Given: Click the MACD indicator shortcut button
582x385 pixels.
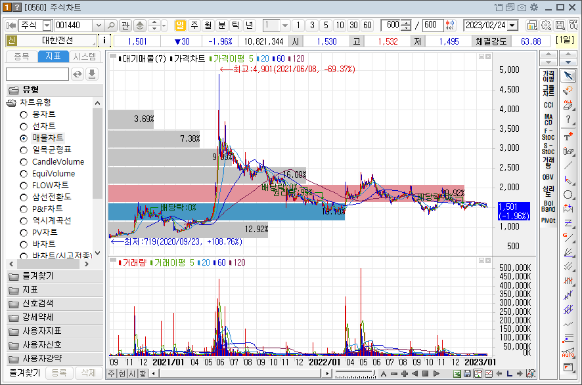Looking at the screenshot, I should pyautogui.click(x=548, y=119).
